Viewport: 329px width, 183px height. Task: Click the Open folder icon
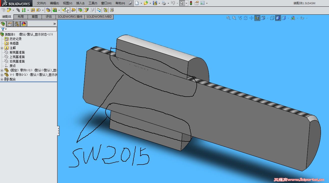(146, 3)
